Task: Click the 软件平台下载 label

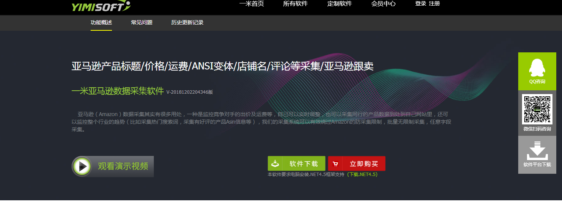Action: (x=537, y=165)
